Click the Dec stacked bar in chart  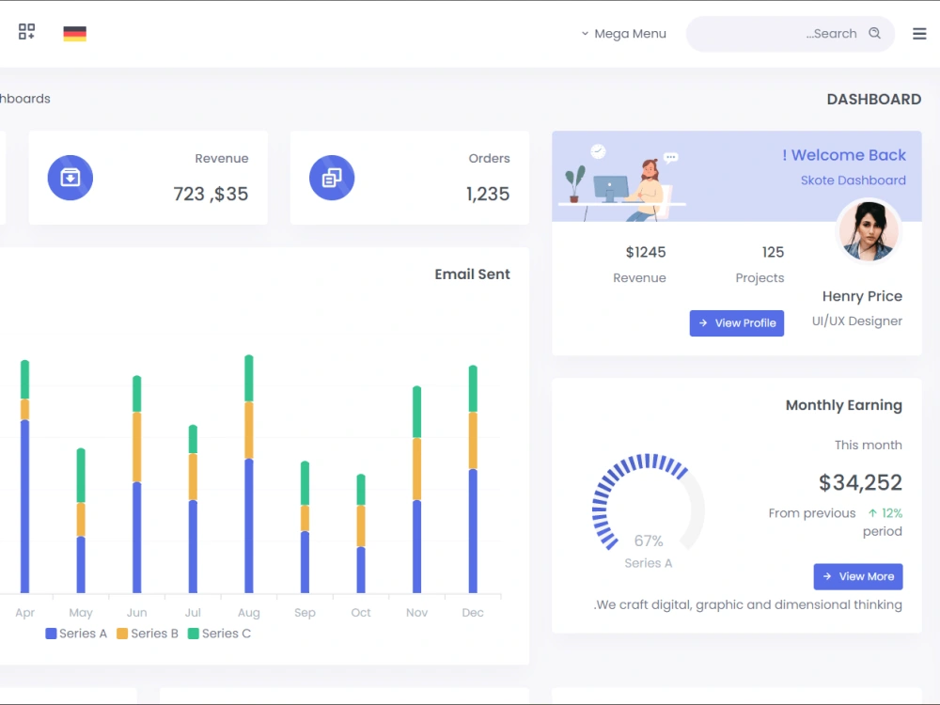[473, 478]
